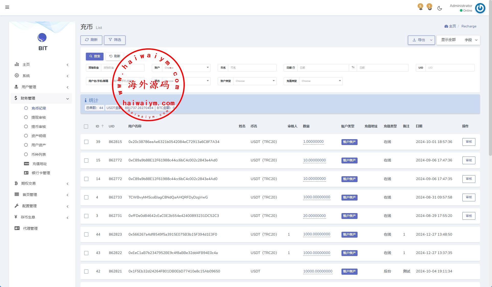The height and width of the screenshot is (287, 492).
Task: Click the hamburger menu icon
Action: tap(7, 7)
